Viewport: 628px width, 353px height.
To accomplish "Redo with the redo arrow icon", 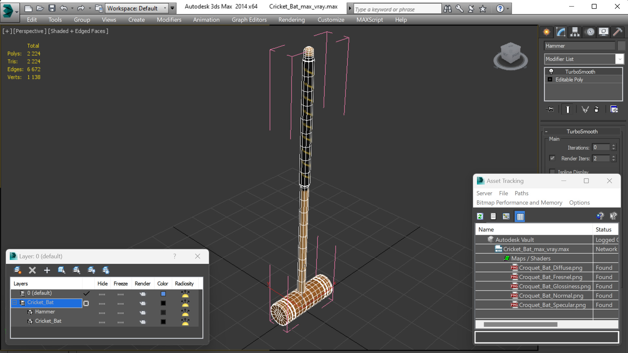I will 81,8.
